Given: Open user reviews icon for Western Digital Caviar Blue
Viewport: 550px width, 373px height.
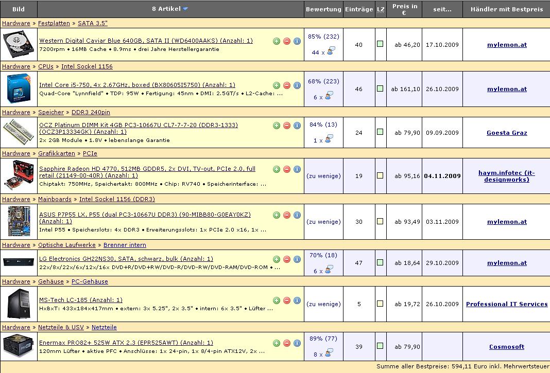Looking at the screenshot, I should pos(331,51).
